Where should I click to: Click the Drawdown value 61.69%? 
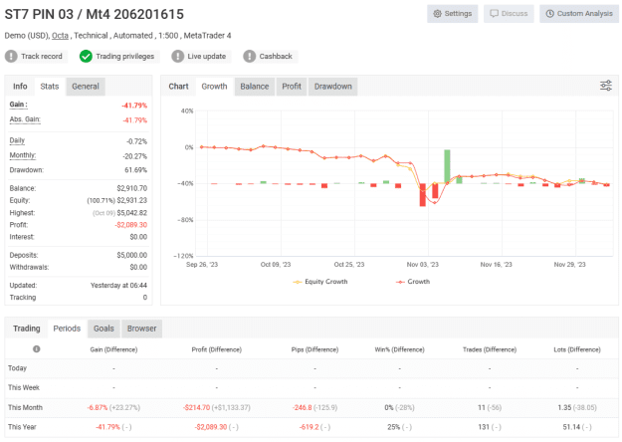click(135, 170)
